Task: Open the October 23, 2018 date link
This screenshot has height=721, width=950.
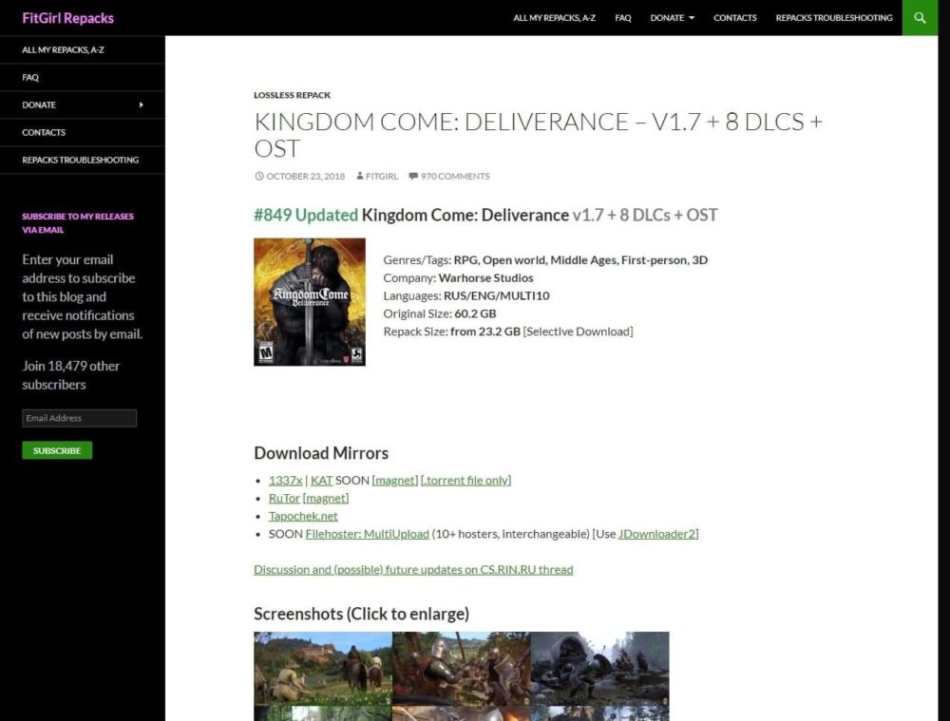Action: (x=305, y=177)
